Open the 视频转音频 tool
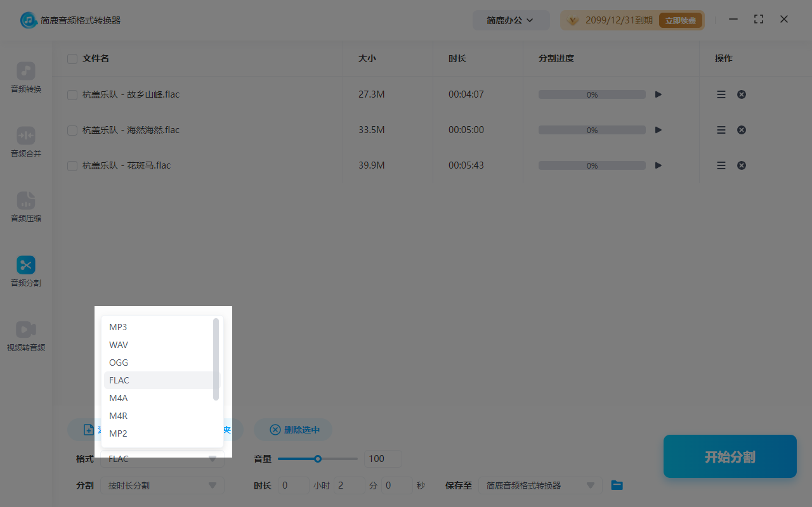Image resolution: width=812 pixels, height=507 pixels. (x=25, y=336)
